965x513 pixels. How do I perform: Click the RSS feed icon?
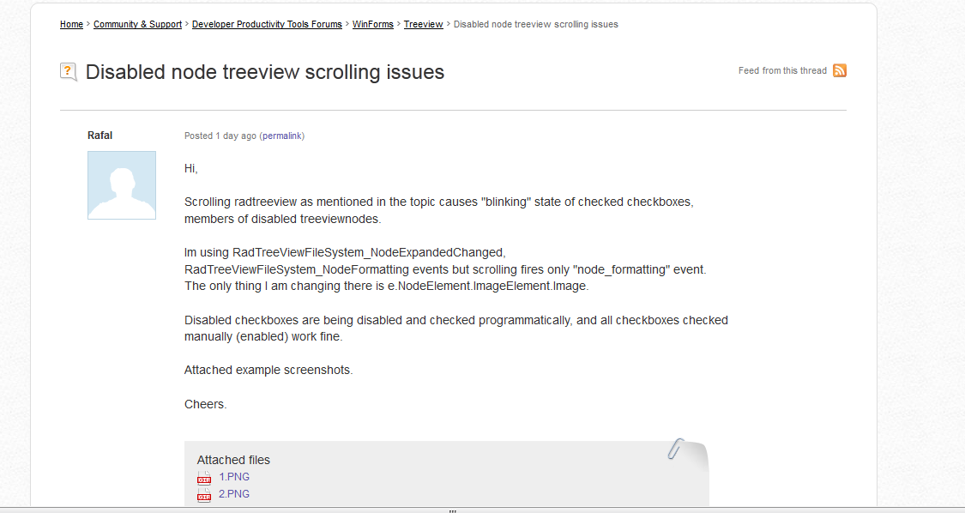click(x=840, y=70)
